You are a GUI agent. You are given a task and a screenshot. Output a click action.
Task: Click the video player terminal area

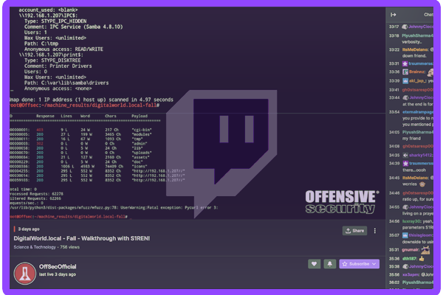[197, 113]
